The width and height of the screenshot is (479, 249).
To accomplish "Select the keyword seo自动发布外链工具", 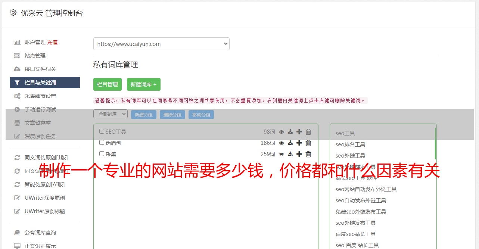I will (x=361, y=200).
